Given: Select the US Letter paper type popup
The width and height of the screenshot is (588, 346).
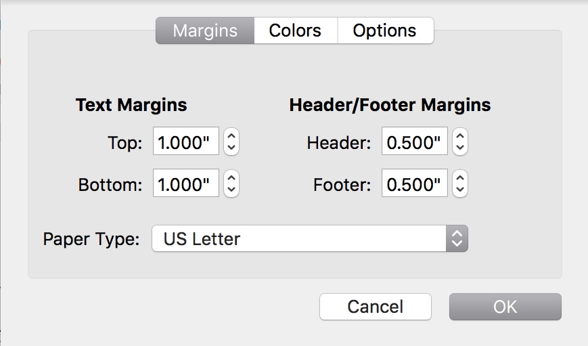Looking at the screenshot, I should pos(310,238).
